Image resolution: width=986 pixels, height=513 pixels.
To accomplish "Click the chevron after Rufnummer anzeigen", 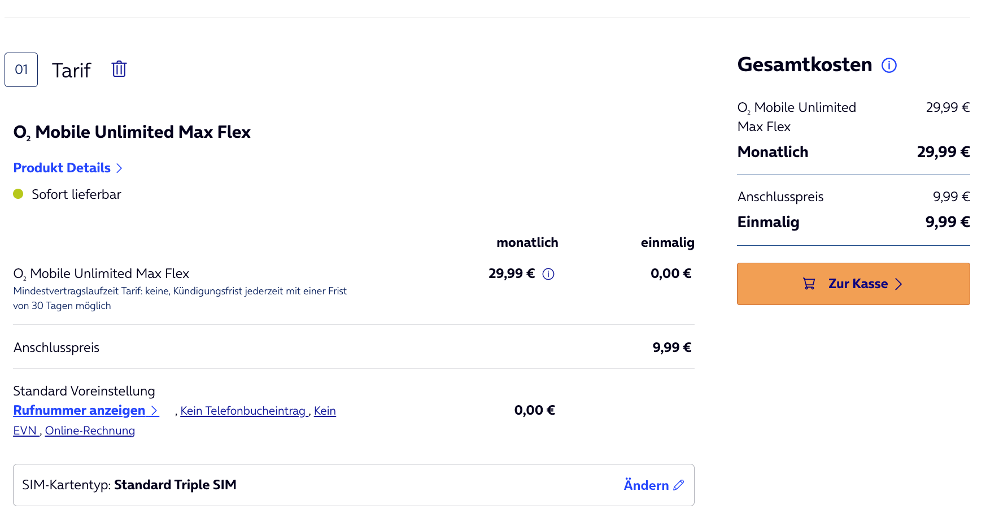I will [154, 411].
